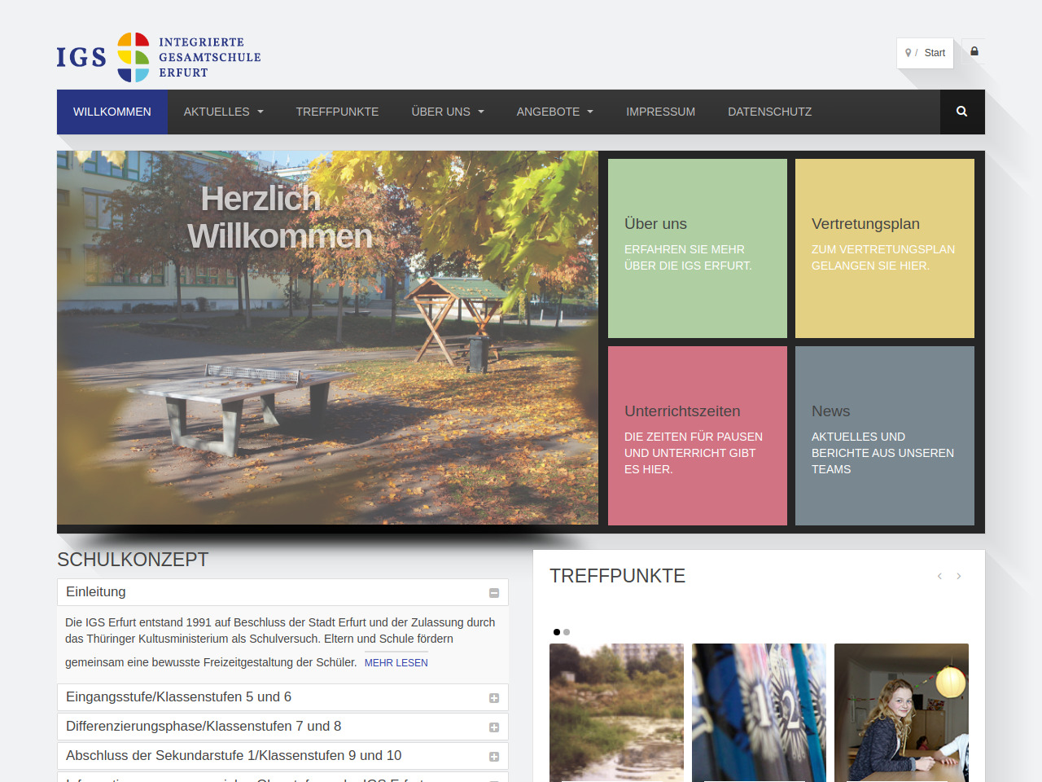
Task: Open the Datenschutz menu item
Action: click(769, 112)
